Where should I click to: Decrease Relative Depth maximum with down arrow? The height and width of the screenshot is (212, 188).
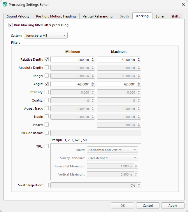click(x=139, y=61)
